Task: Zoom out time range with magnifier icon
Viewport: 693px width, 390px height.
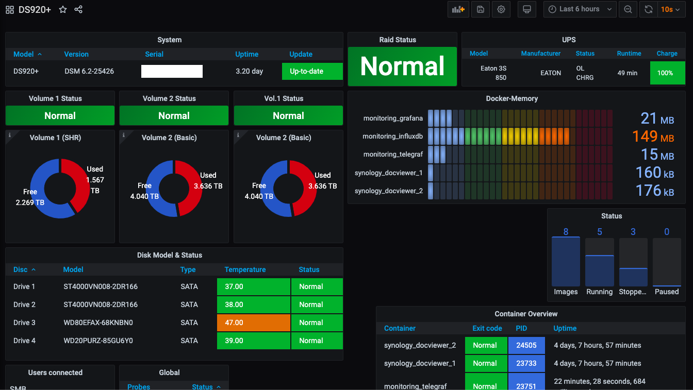Action: click(x=628, y=9)
